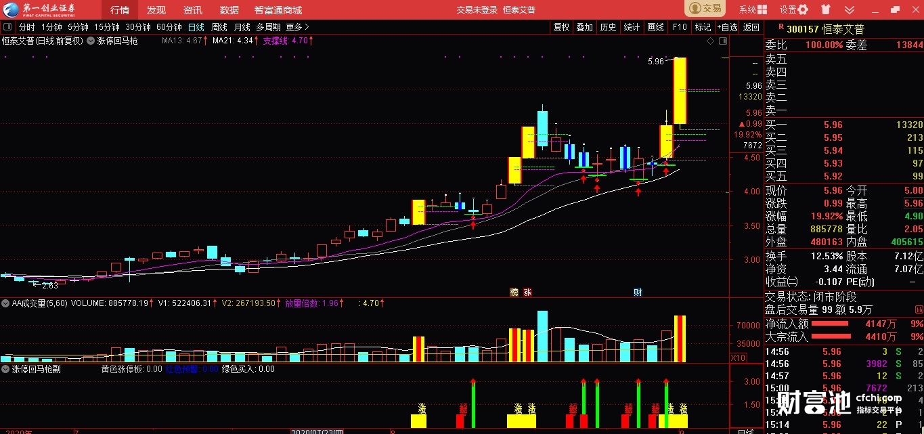The height and width of the screenshot is (434, 924).
Task: Click the 14:56 trade row with volume 3982
Action: click(x=844, y=364)
